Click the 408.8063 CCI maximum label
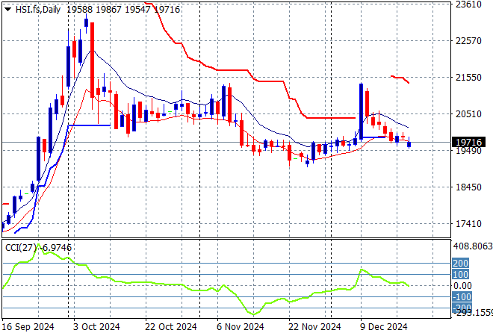The height and width of the screenshot is (336, 493). (473, 245)
